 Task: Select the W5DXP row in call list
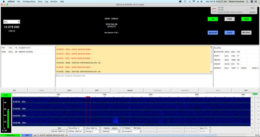coord(236,64)
